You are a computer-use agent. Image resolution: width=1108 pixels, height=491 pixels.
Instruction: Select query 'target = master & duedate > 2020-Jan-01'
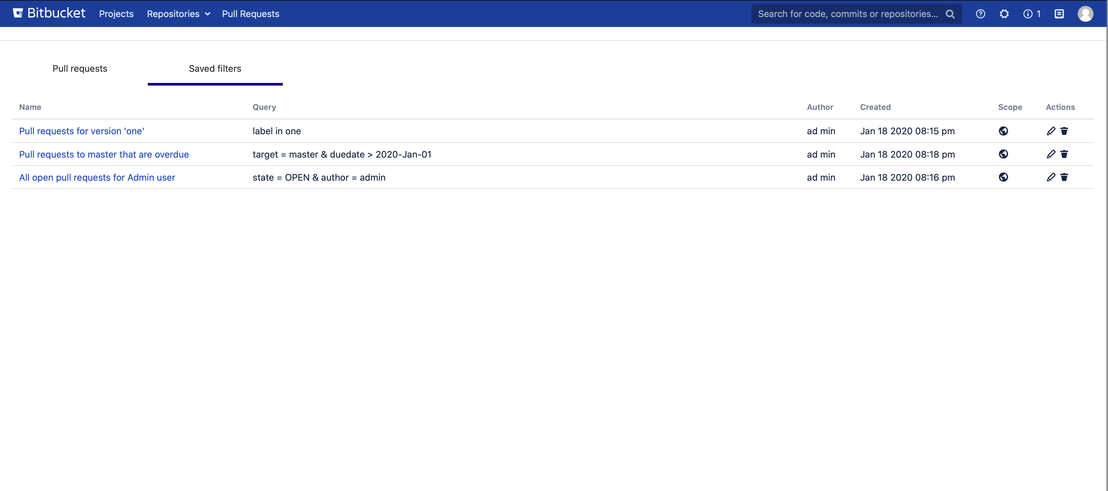(x=342, y=154)
